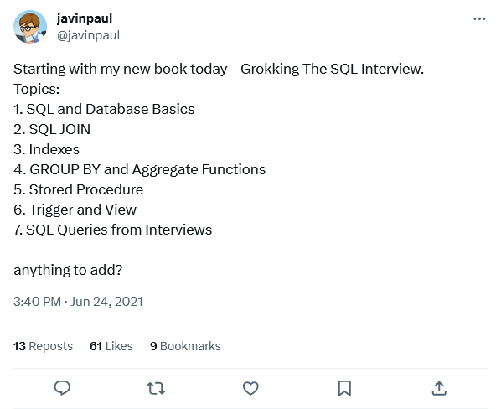Viewport: 501px width, 409px height.
Task: Click the '6. Trigger and View' line
Action: [x=75, y=210]
